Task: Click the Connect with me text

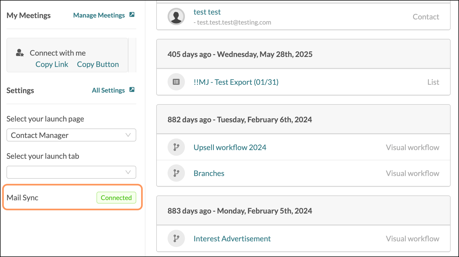Action: click(58, 53)
